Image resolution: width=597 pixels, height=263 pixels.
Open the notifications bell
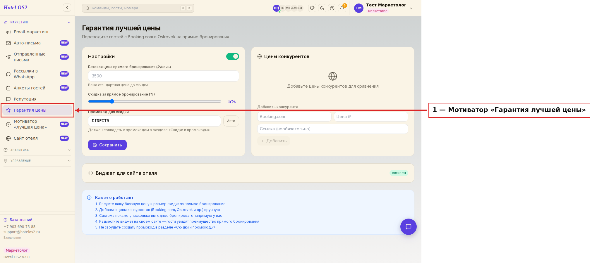[x=342, y=8]
